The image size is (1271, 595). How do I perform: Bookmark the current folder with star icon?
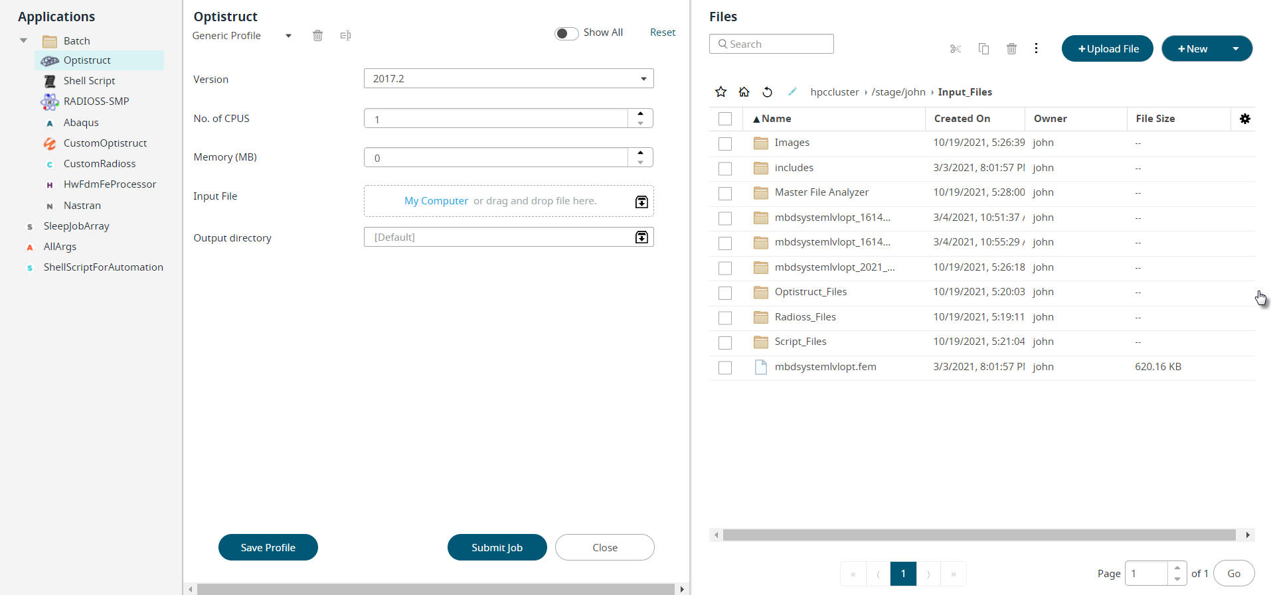click(720, 92)
